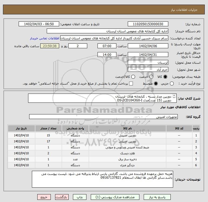Viewport: 208px width, 202px height.
Task: Click the price validity time 14:00
Action: point(107,54)
